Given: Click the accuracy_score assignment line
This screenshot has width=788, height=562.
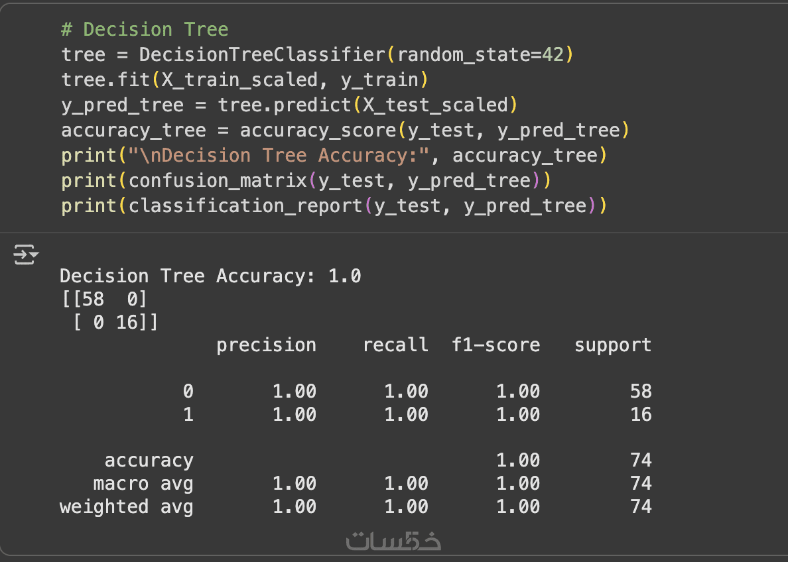Looking at the screenshot, I should click(345, 131).
